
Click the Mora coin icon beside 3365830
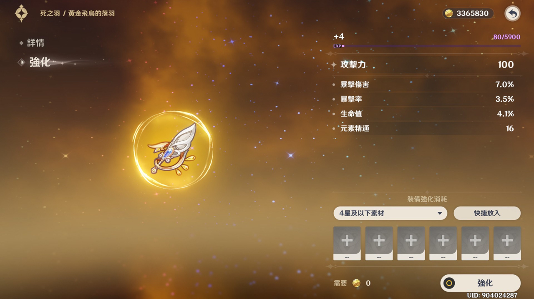tap(449, 13)
